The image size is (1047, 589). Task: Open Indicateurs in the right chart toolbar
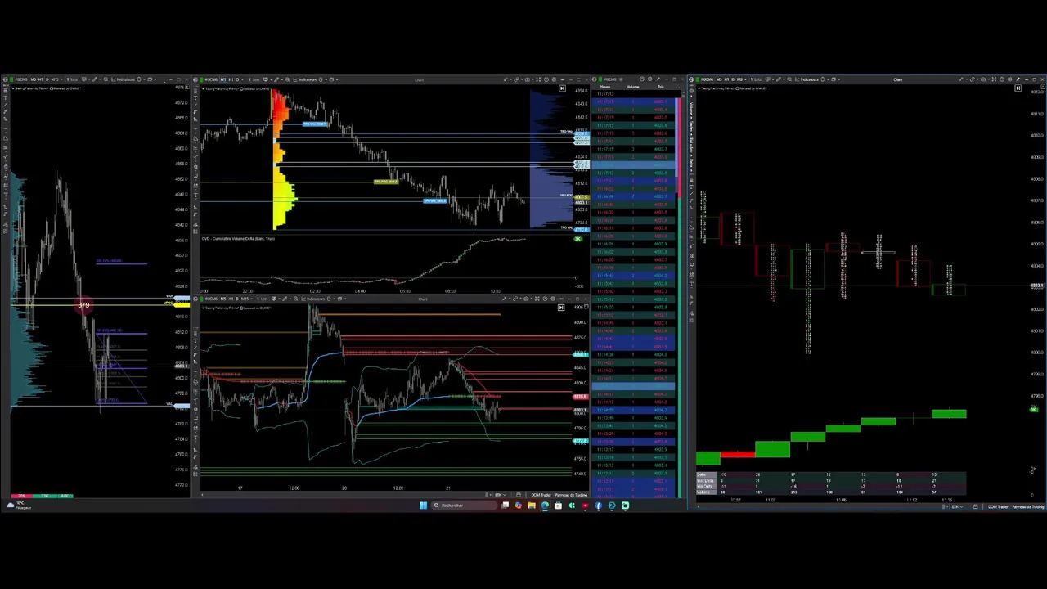808,79
